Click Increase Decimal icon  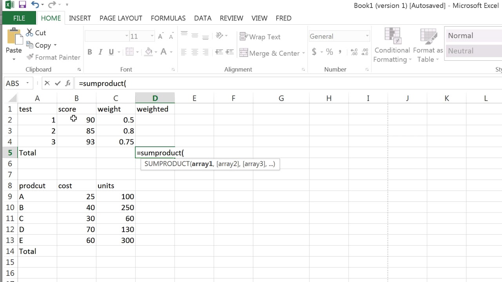354,52
